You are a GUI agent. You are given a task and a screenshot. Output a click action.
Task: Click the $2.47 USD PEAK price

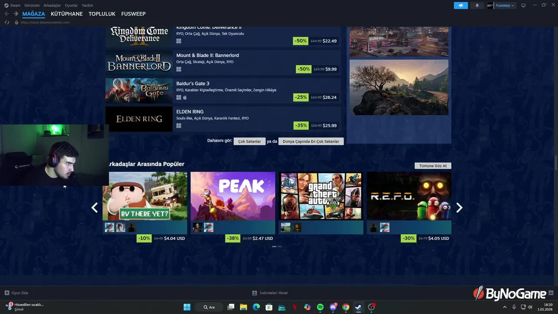(263, 239)
